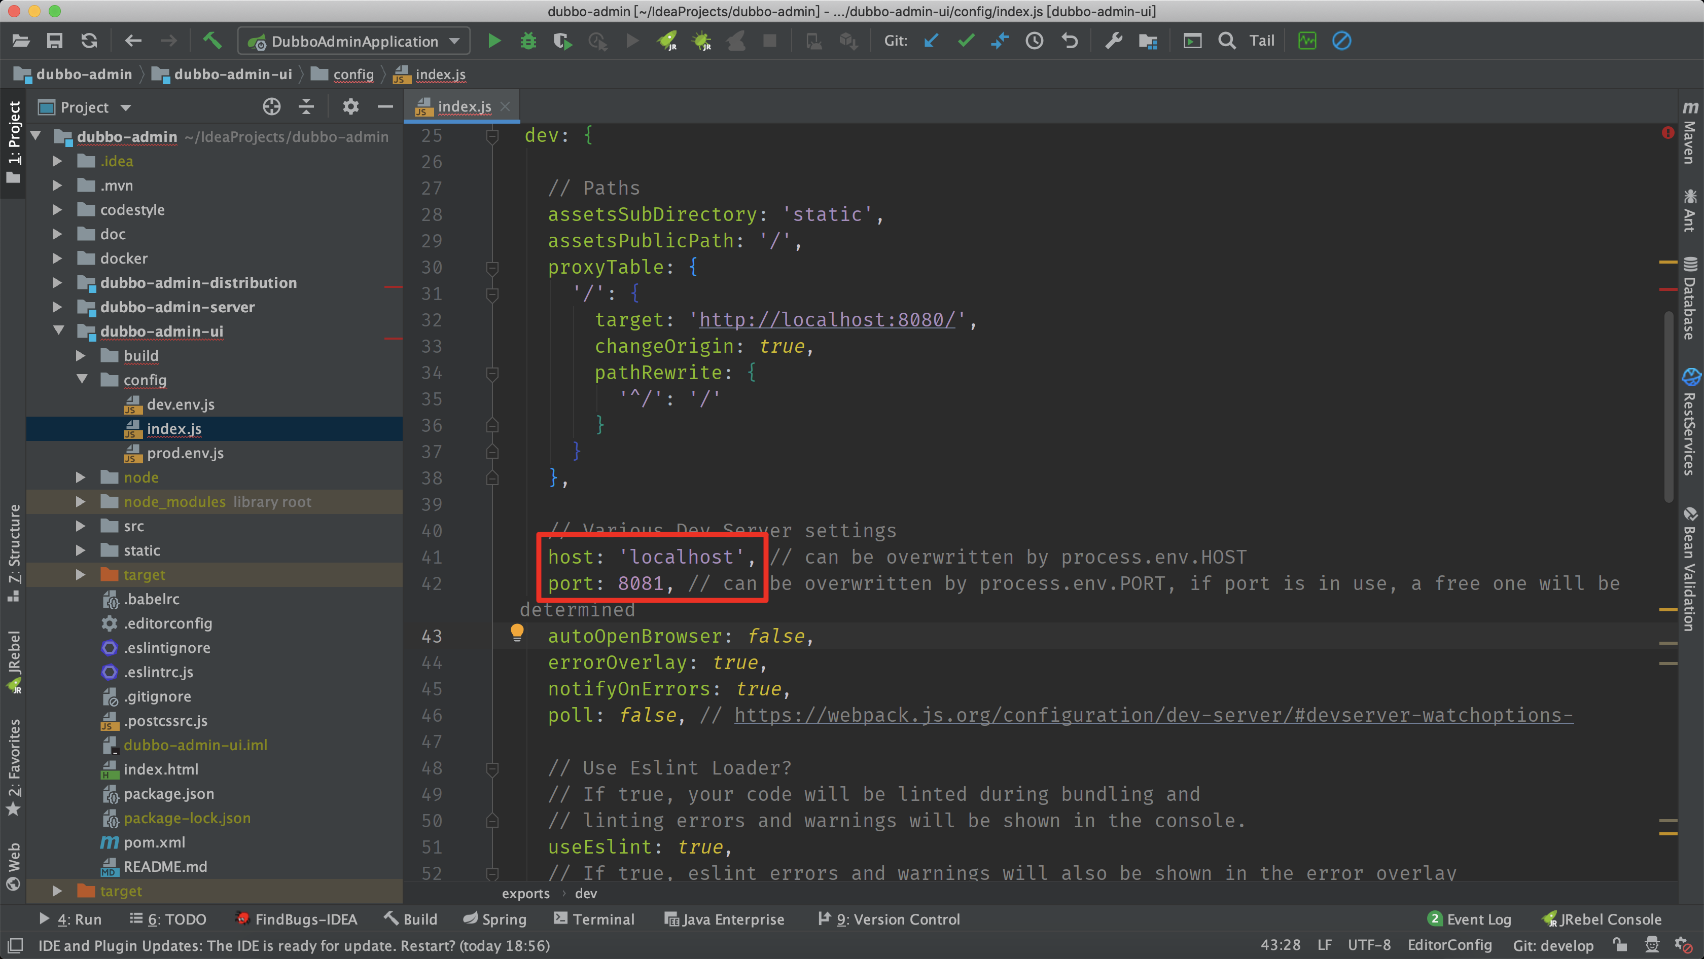
Task: Toggle the Favorites side panel button
Action: pyautogui.click(x=13, y=767)
